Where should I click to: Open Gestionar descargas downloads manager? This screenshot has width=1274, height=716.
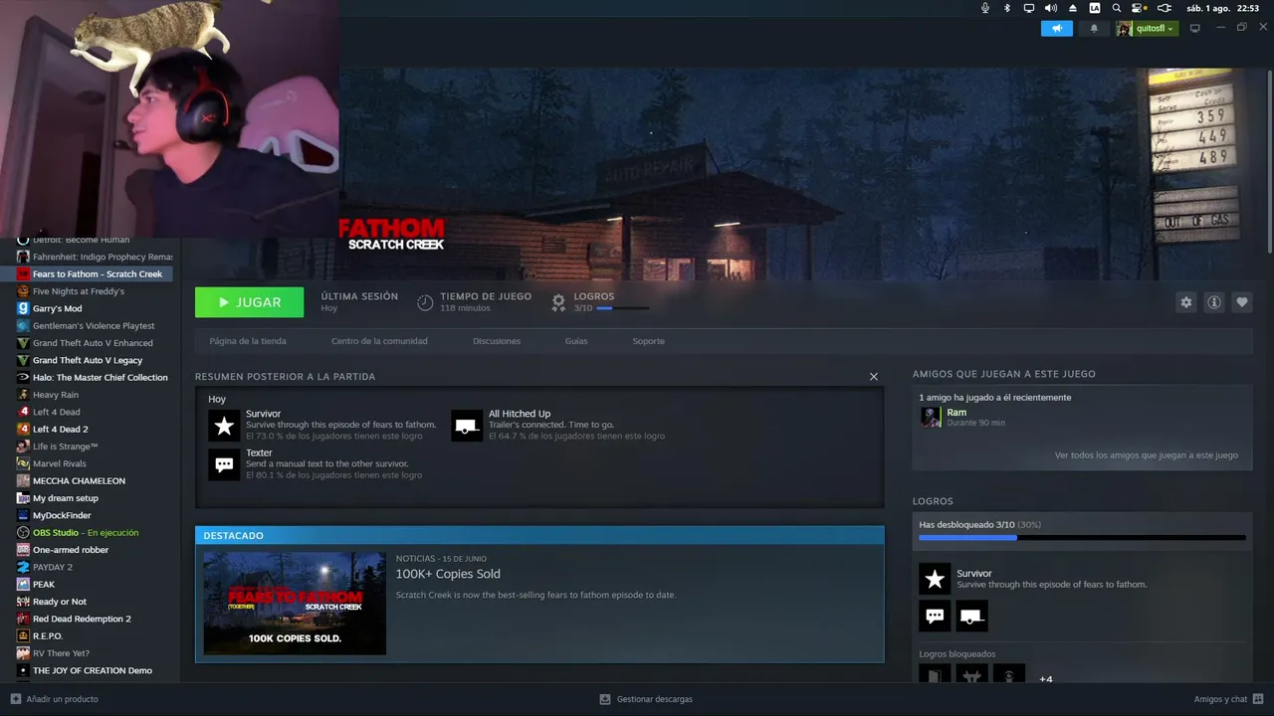pyautogui.click(x=646, y=699)
